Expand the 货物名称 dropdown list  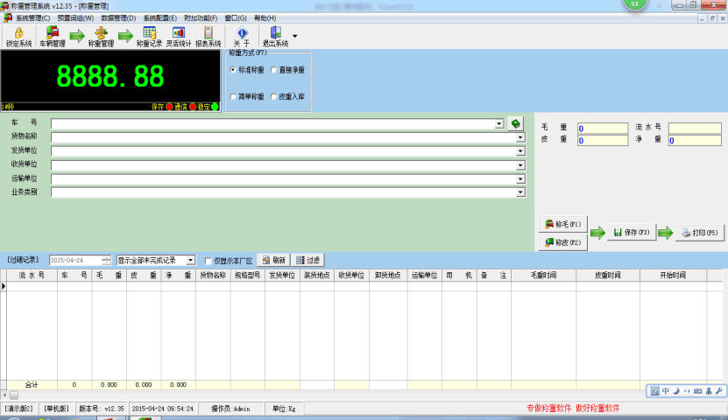519,137
